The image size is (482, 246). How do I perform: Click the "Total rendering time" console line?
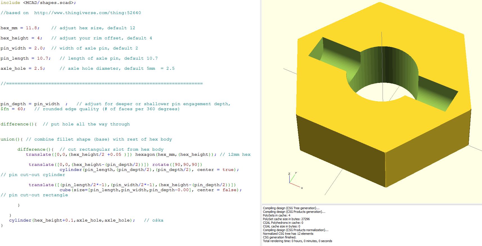297,241
